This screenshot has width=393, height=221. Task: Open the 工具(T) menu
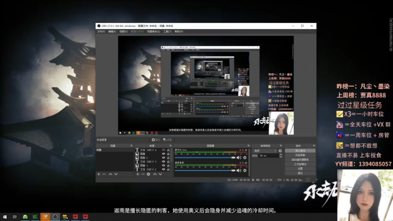(167, 31)
